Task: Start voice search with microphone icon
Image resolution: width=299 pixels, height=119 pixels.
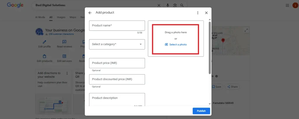Action: [x=168, y=5]
